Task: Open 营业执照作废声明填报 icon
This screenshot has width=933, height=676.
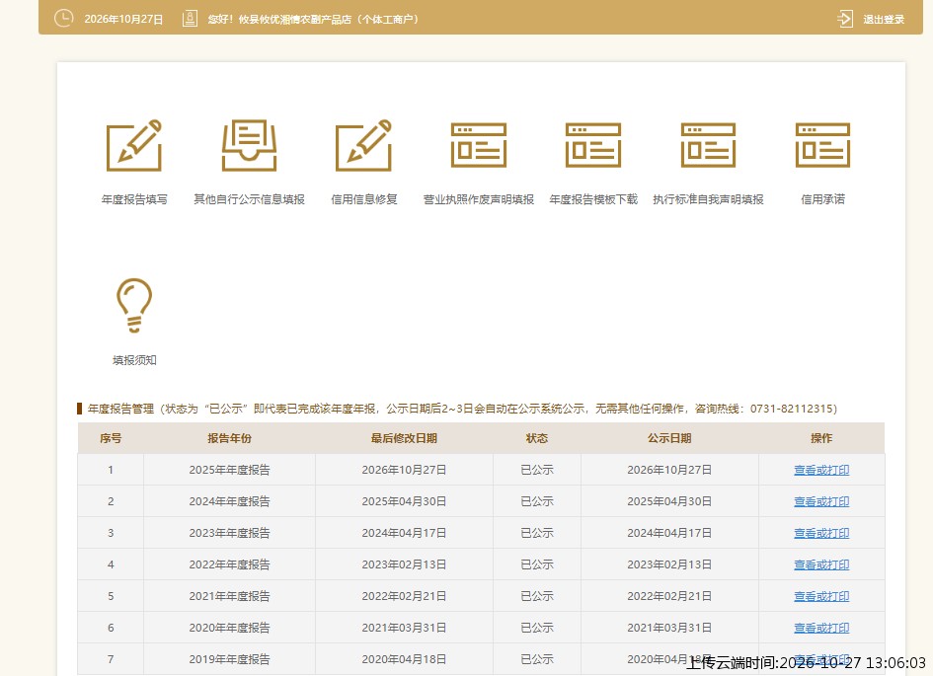Action: 479,145
